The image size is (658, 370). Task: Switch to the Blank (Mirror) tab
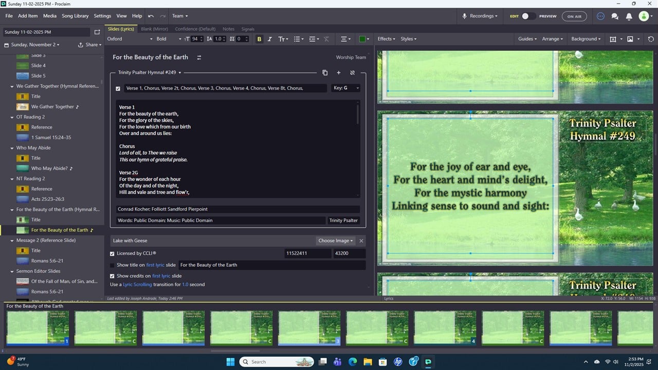[x=154, y=29]
